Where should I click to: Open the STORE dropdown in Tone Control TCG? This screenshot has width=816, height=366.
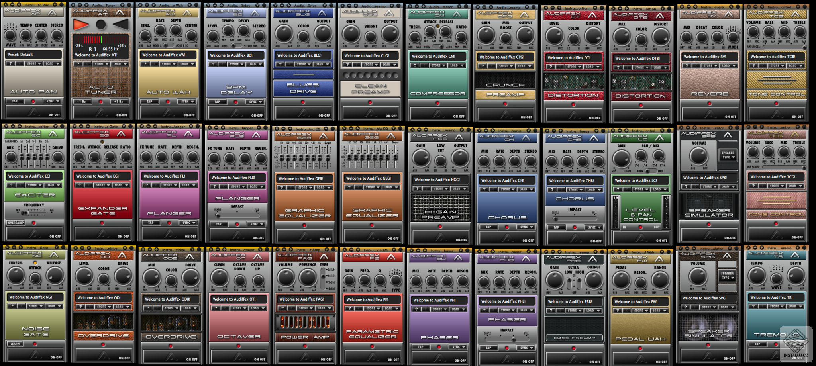coord(776,186)
